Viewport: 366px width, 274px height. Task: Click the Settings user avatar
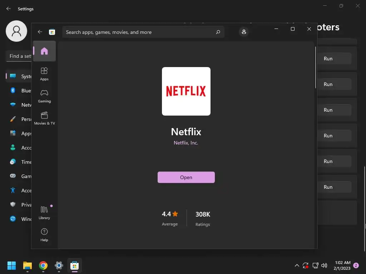16,31
